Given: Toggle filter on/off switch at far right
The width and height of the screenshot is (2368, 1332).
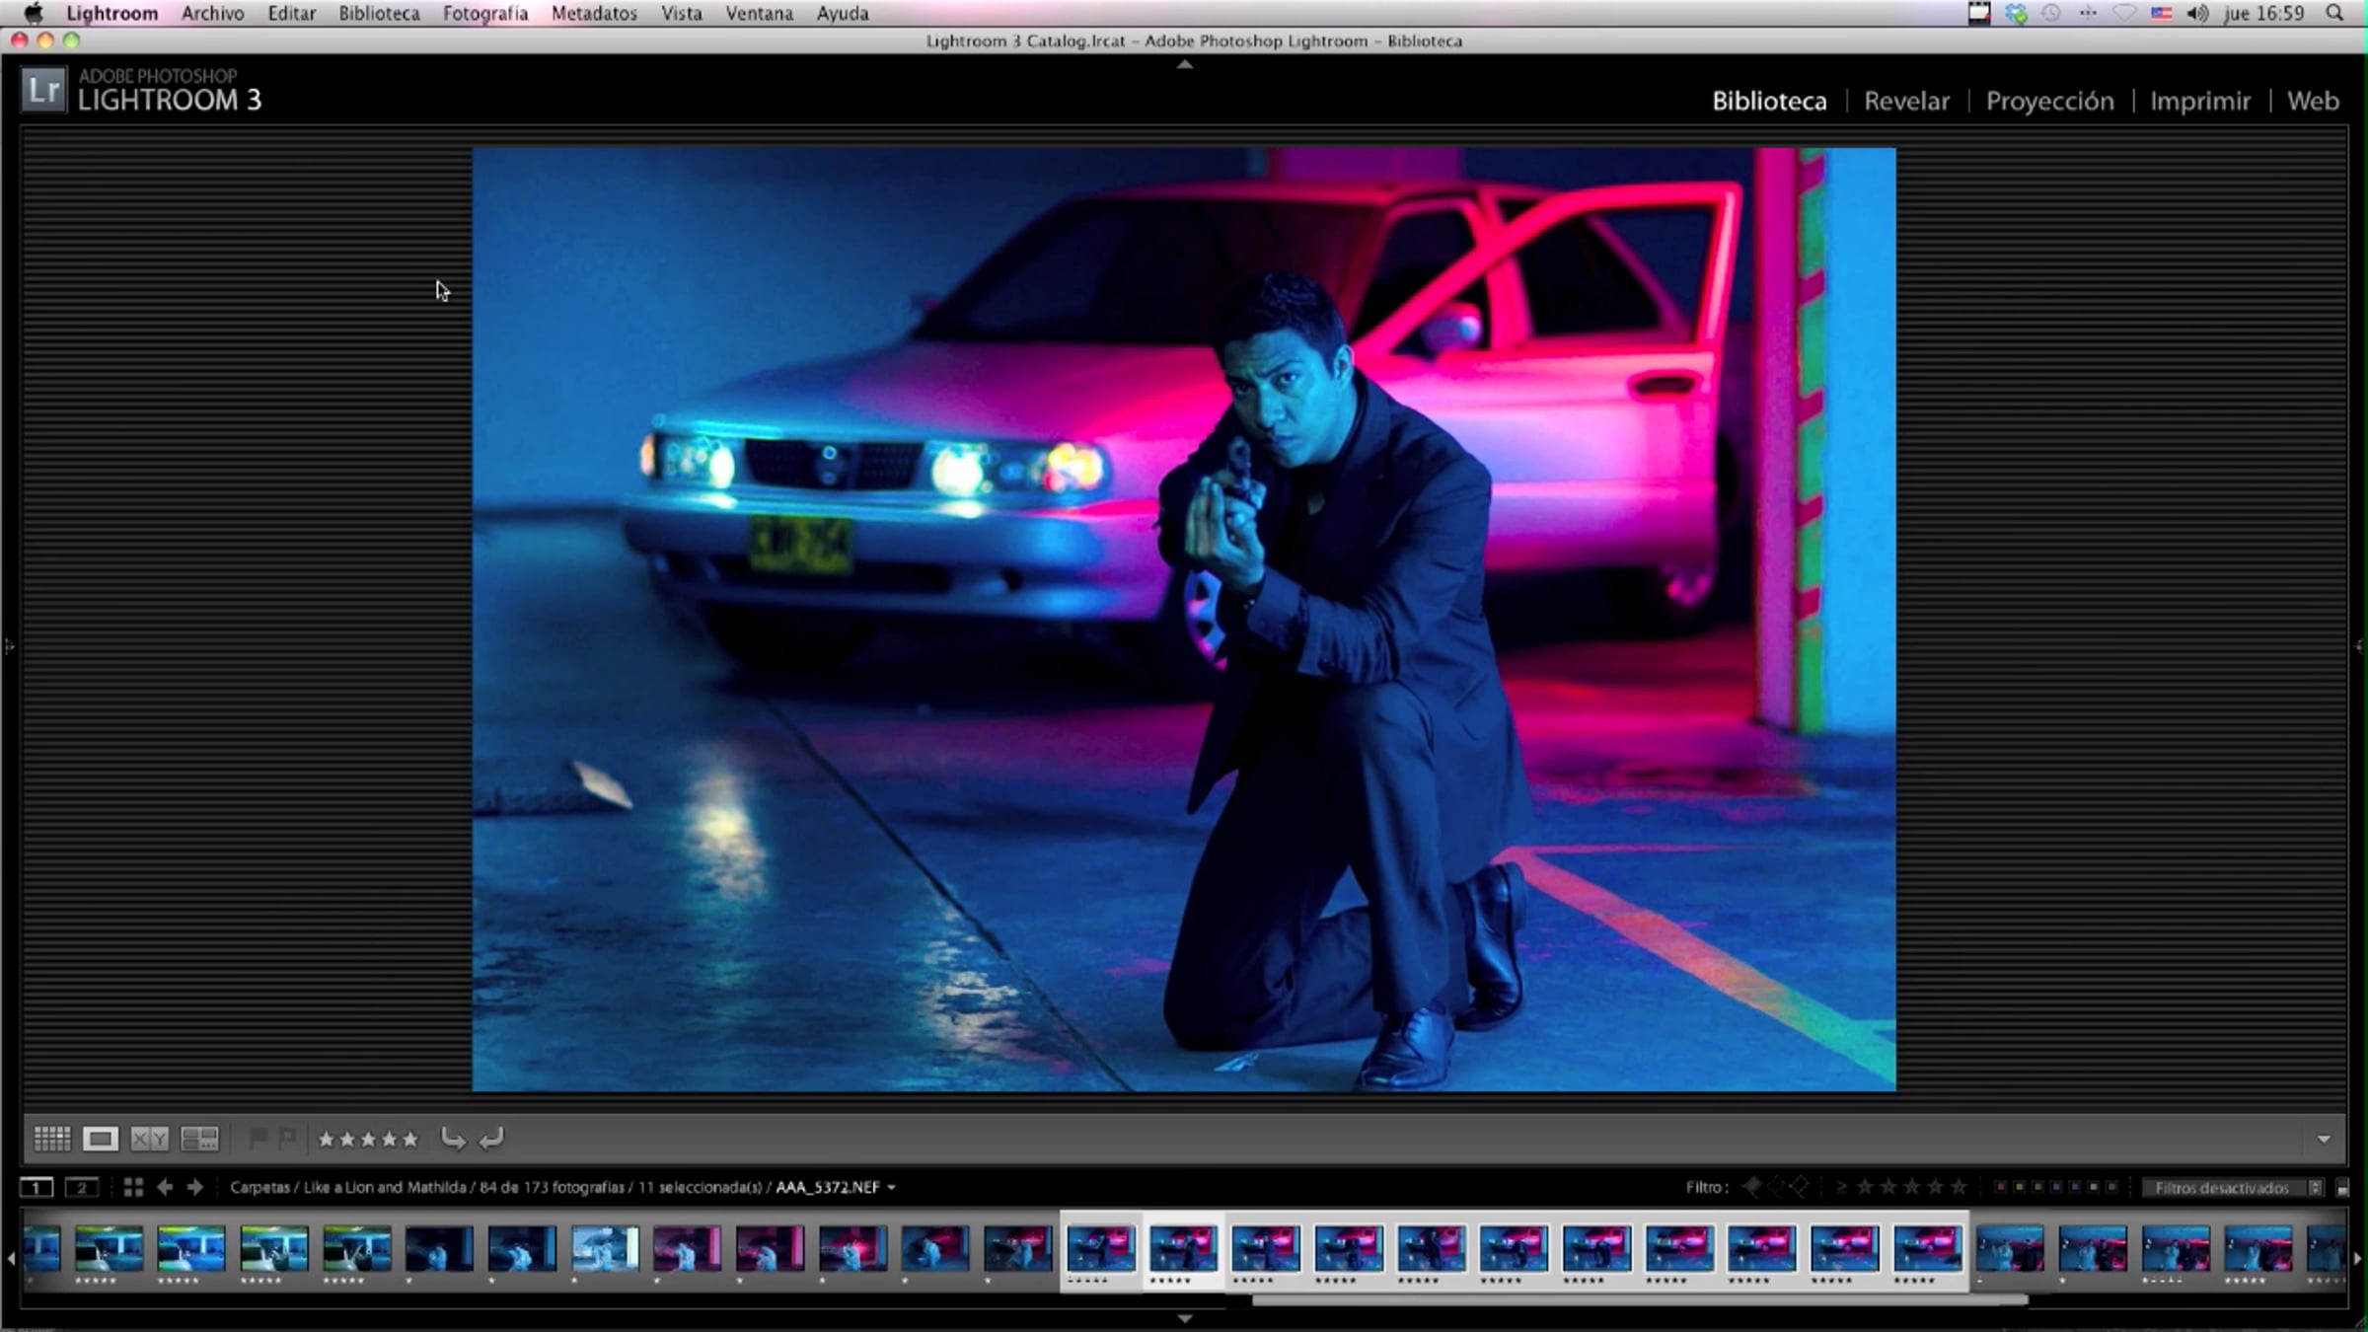Looking at the screenshot, I should tap(2342, 1188).
